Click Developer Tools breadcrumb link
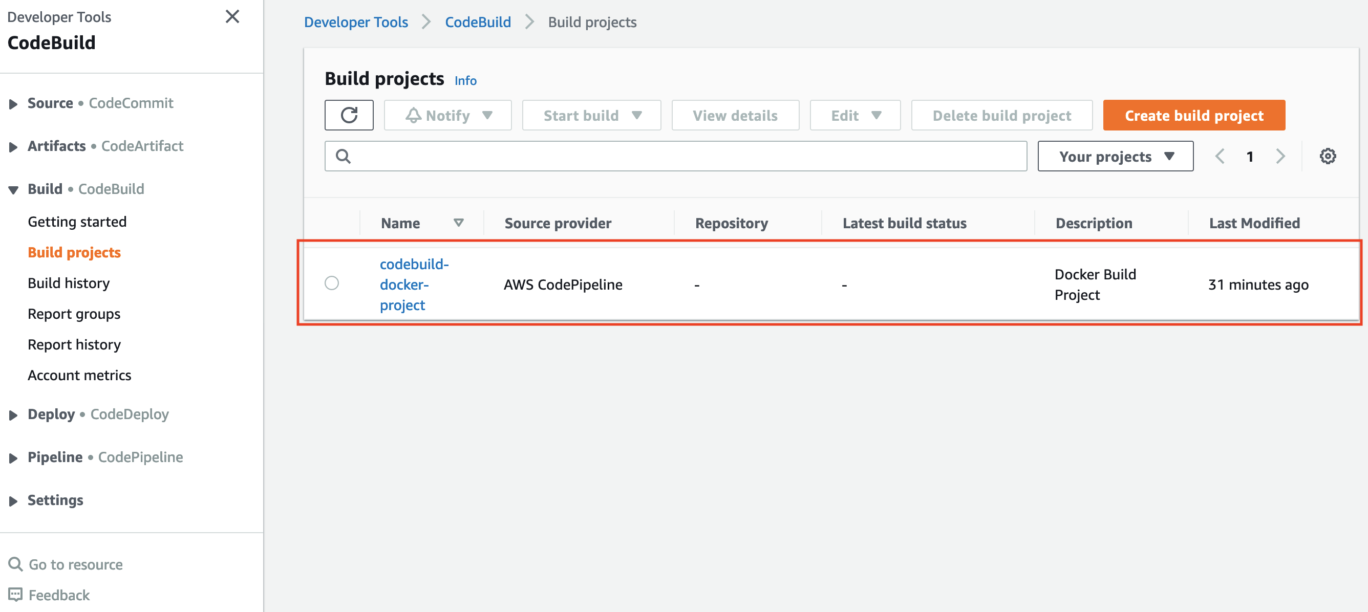Viewport: 1368px width, 612px height. tap(356, 22)
